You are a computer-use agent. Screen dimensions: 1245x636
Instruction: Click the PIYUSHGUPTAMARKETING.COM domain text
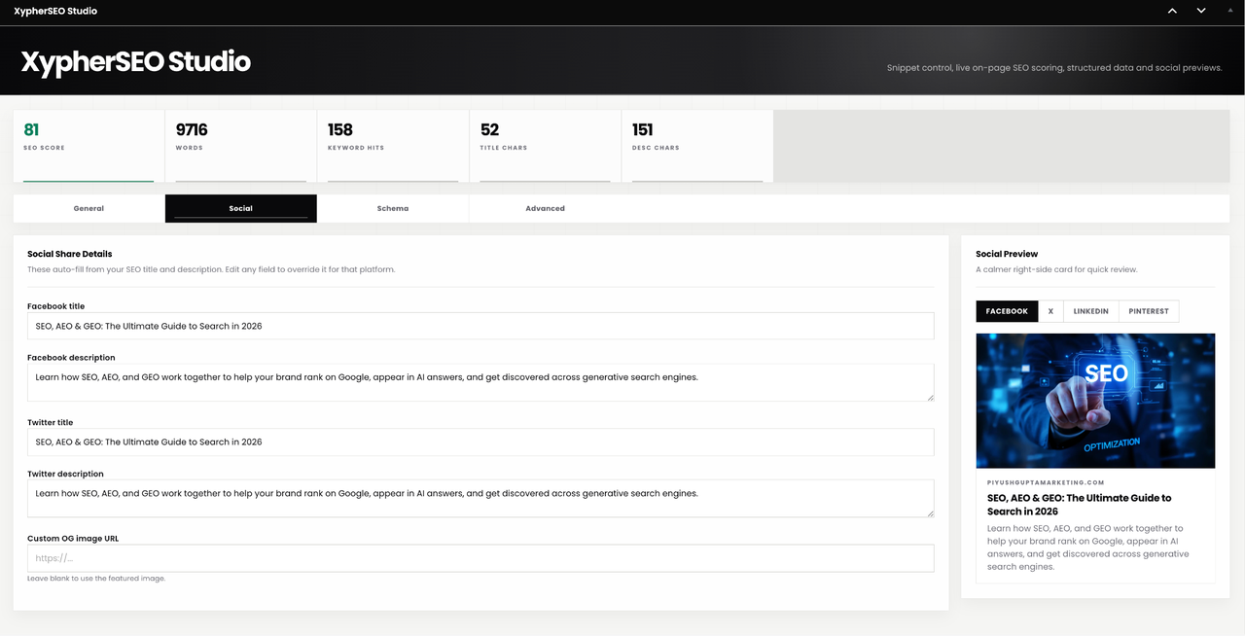[x=1046, y=482]
